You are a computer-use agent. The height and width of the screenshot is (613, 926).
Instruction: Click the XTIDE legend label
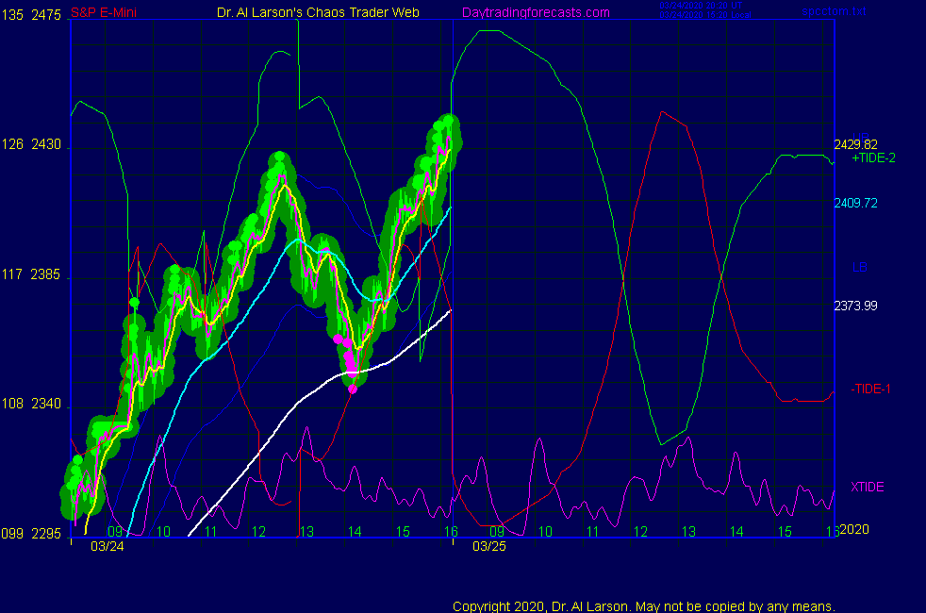point(867,487)
